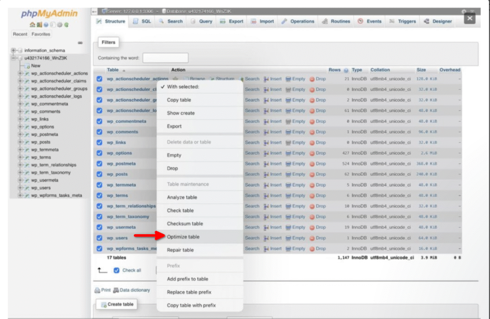The image size is (490, 319).
Task: Click the Containing the word filter field
Action: point(165,58)
